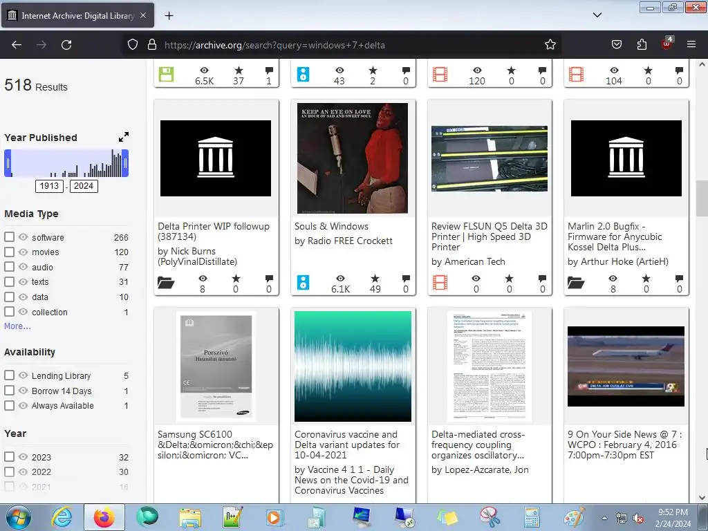Close the Internet Archive tab
Screen dimensions: 708x531
(142, 15)
